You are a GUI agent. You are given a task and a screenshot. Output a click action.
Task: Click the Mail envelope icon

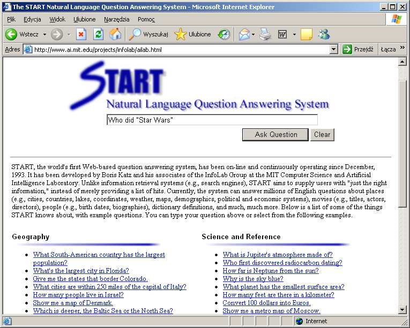click(x=244, y=34)
